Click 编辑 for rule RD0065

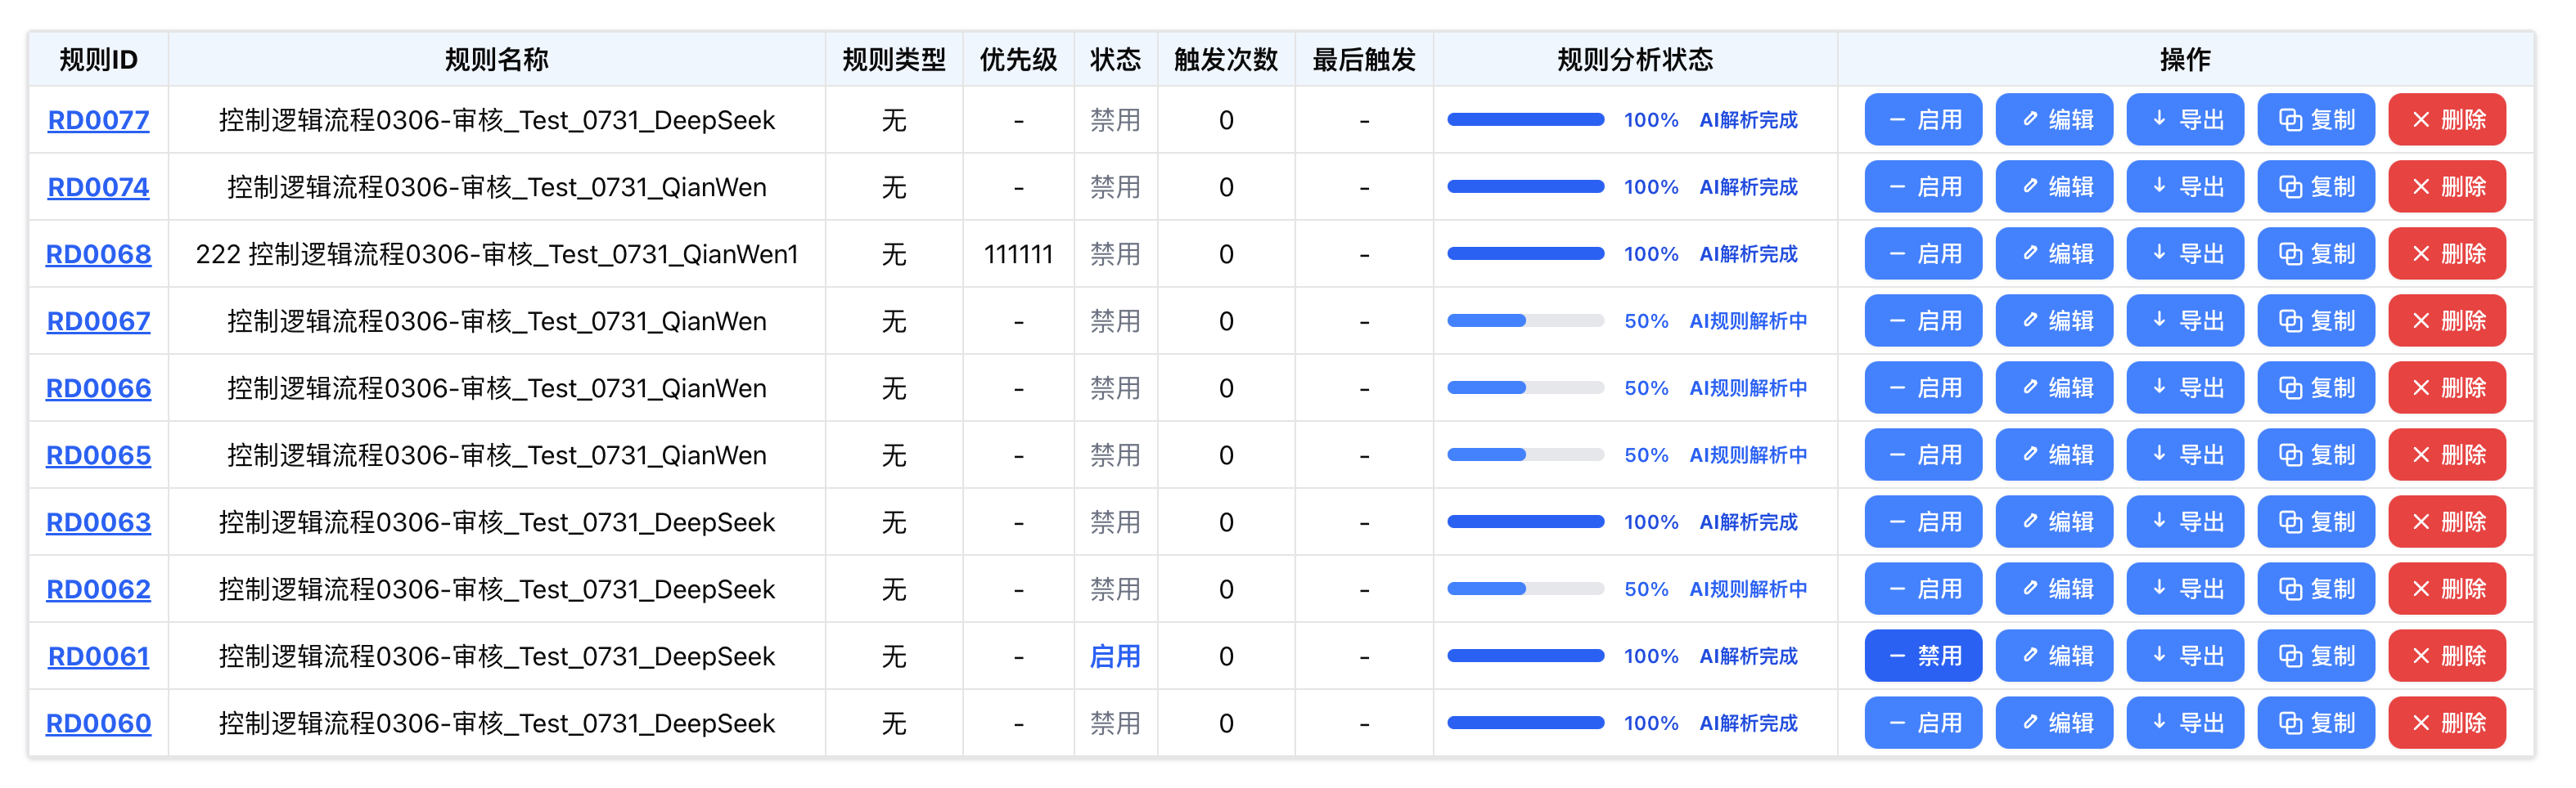click(2054, 454)
